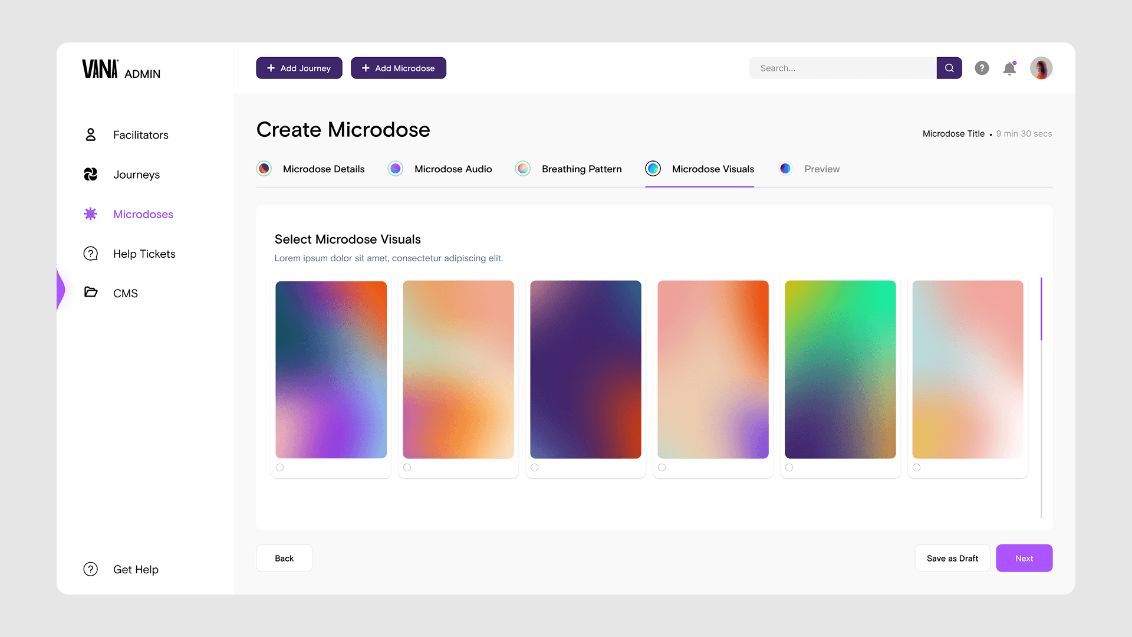Image resolution: width=1132 pixels, height=637 pixels.
Task: Select radio under dark purple-red visual
Action: tap(535, 468)
